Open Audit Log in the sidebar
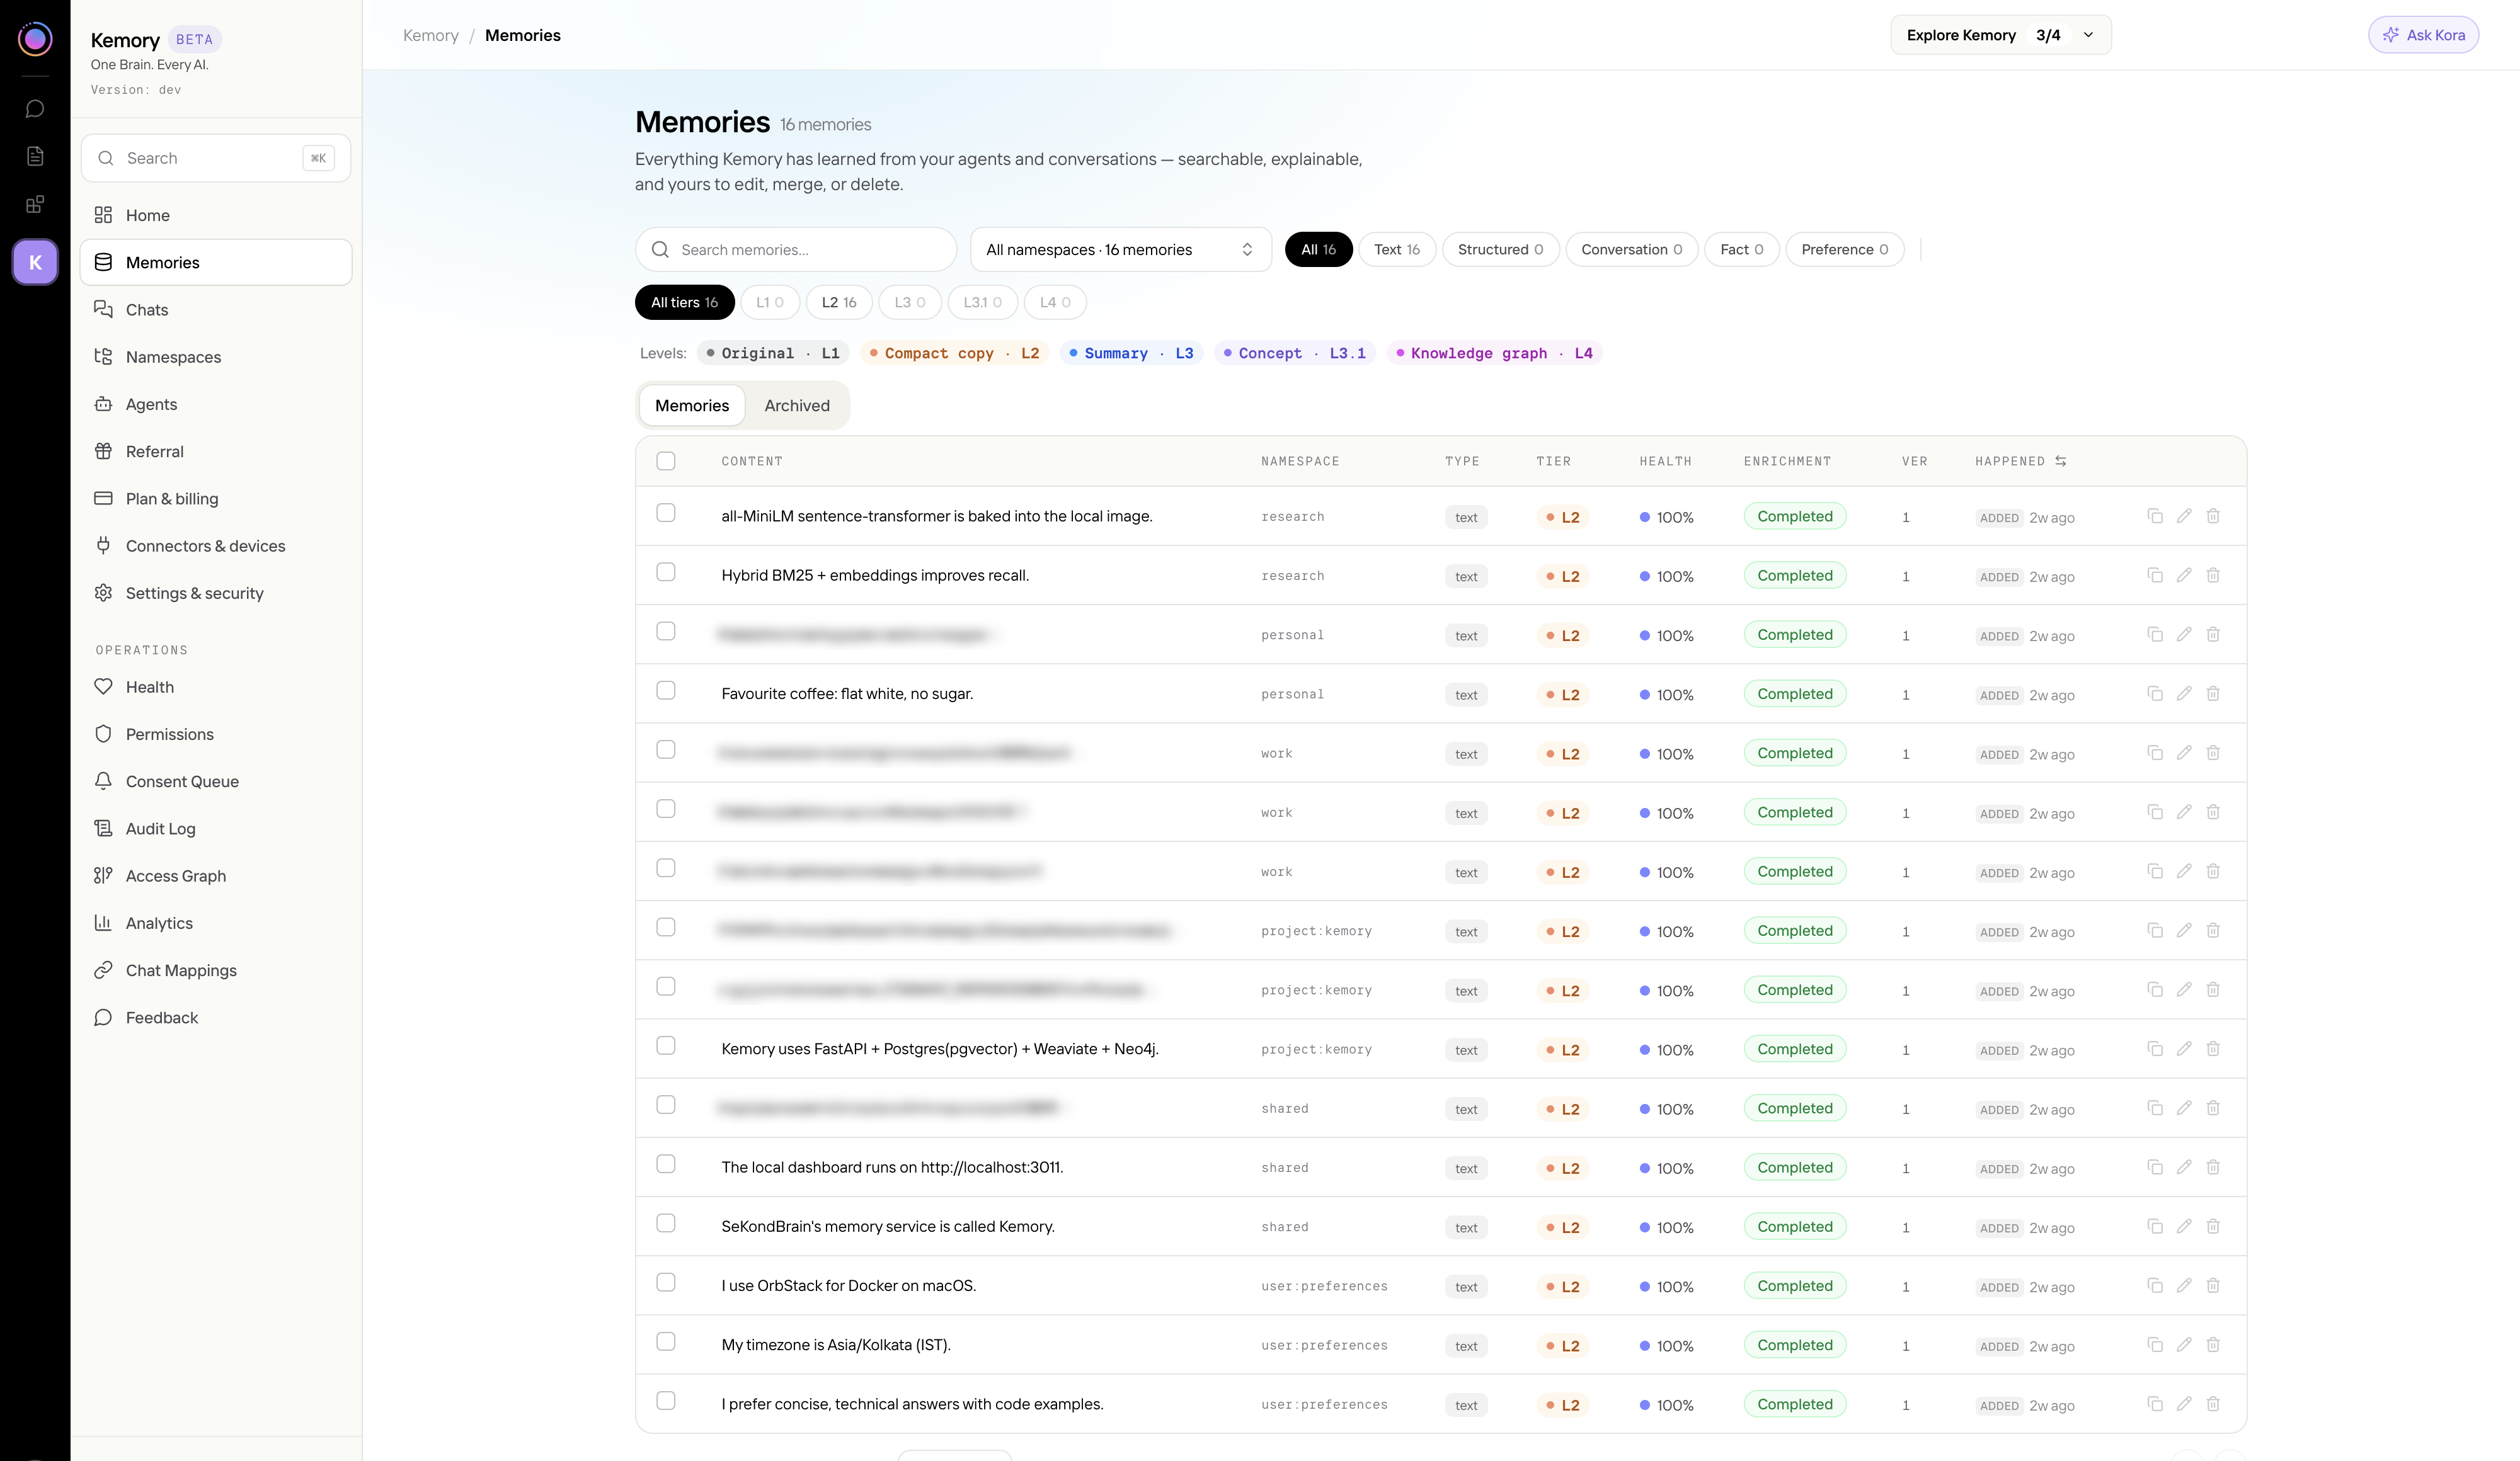2520x1461 pixels. [216, 829]
